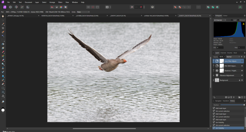Apply Auto White Balance from toolbar
The height and width of the screenshot is (132, 246).
click(x=66, y=7)
